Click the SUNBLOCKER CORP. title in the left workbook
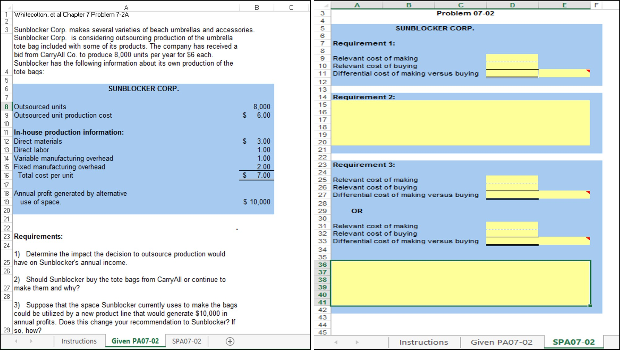The width and height of the screenshot is (620, 350). 144,89
